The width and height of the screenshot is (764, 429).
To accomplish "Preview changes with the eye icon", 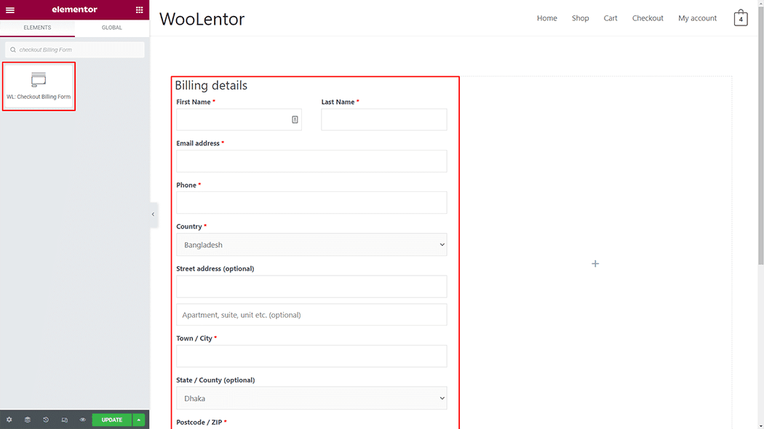I will click(x=83, y=420).
